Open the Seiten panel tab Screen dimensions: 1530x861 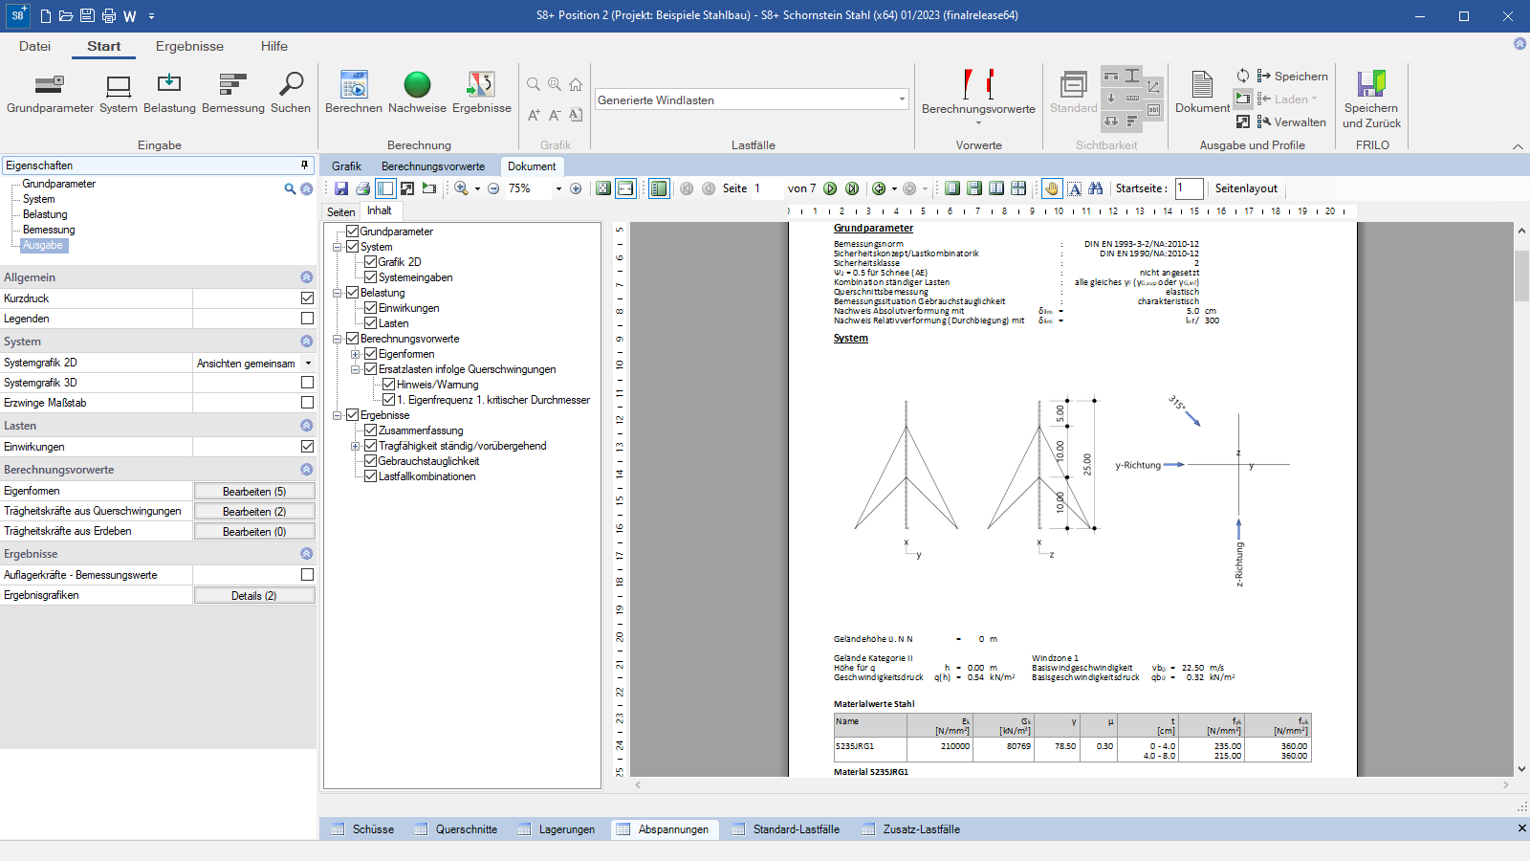point(340,211)
